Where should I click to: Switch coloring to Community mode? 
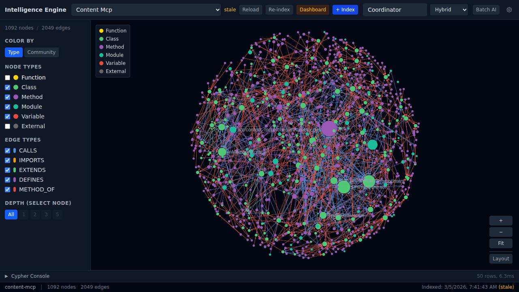click(x=41, y=52)
